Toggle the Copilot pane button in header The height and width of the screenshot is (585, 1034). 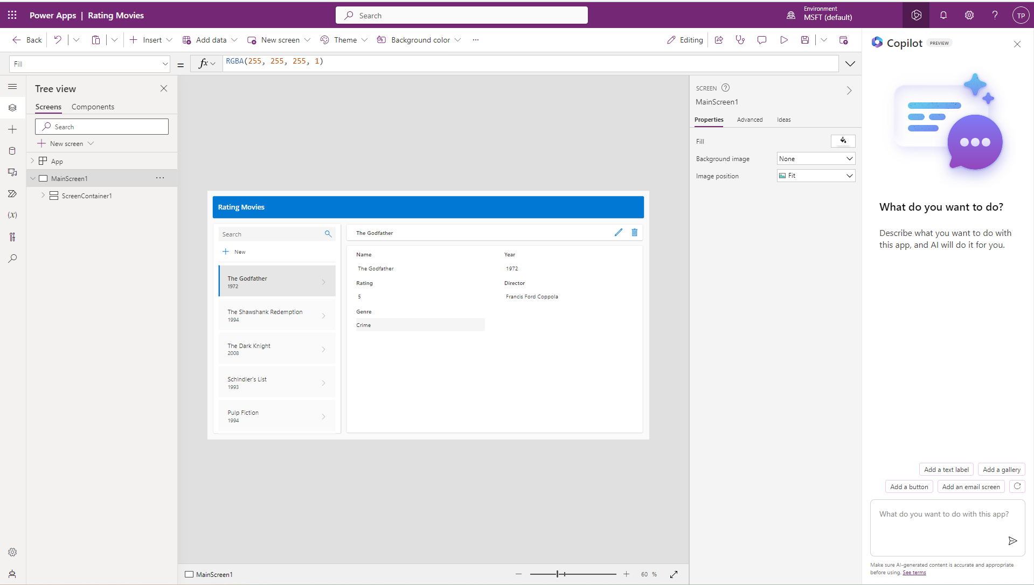click(x=916, y=15)
